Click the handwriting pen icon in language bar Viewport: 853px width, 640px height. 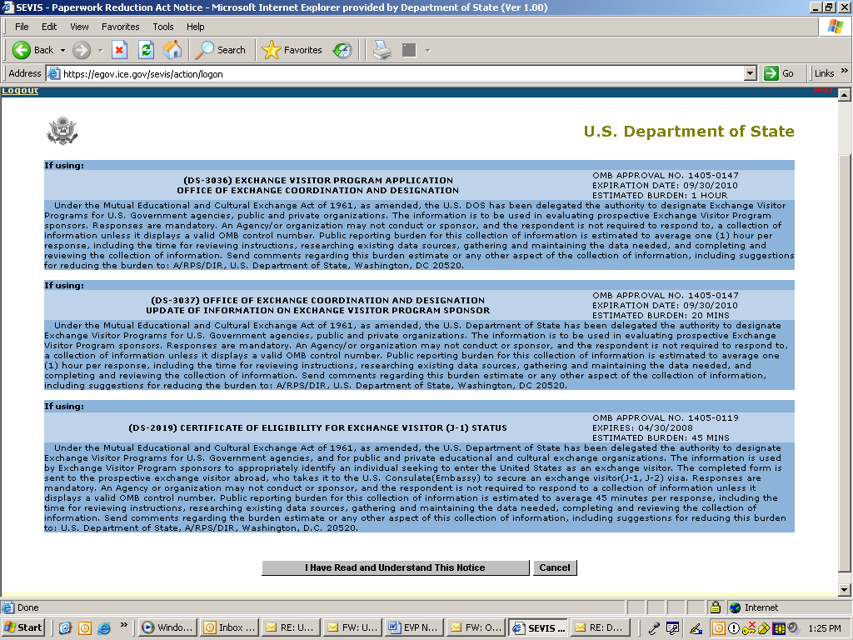[x=696, y=628]
